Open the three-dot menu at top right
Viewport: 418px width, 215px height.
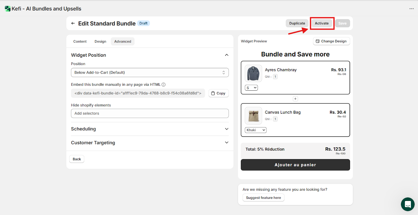point(411,9)
